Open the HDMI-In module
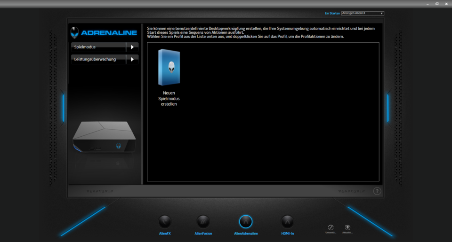This screenshot has height=242, width=452. tap(287, 222)
